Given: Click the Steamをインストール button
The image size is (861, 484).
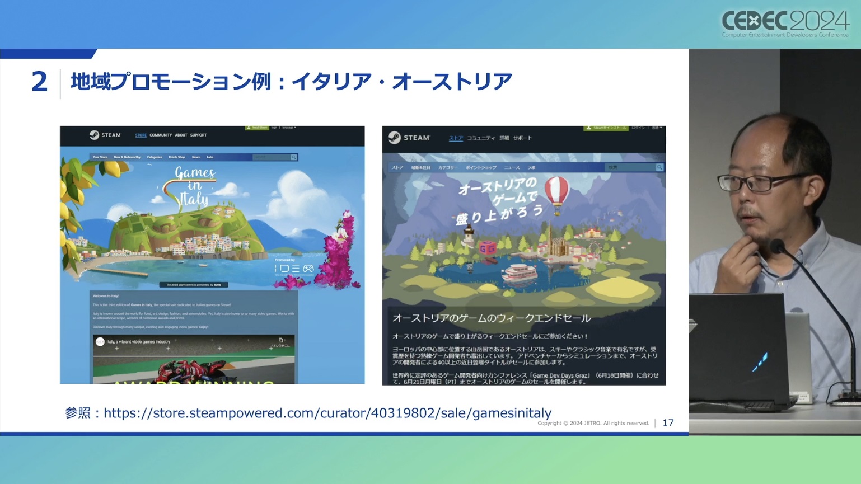Looking at the screenshot, I should (x=606, y=128).
